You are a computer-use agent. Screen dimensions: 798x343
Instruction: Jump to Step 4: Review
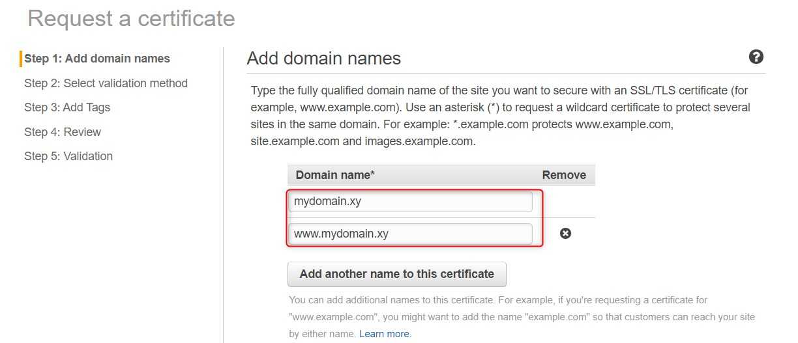[x=63, y=132]
